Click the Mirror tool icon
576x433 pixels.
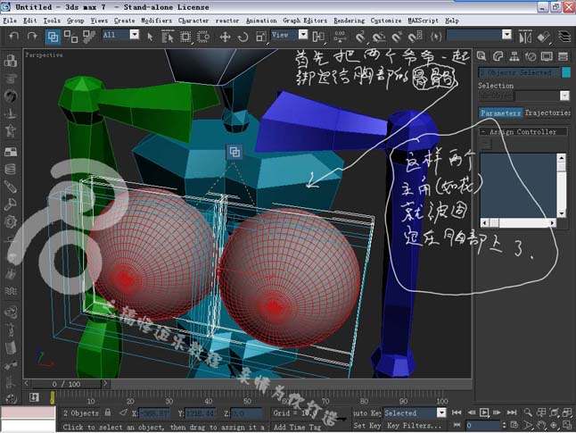(x=525, y=37)
